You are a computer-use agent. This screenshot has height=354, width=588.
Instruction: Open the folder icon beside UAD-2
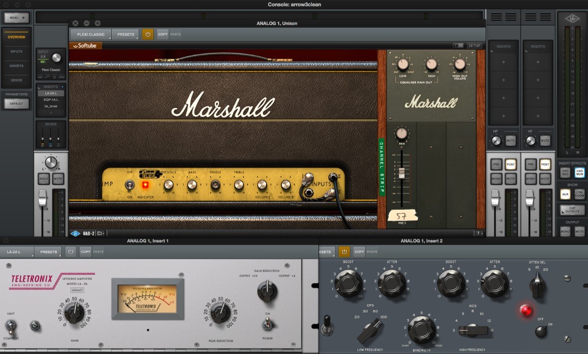point(101,233)
